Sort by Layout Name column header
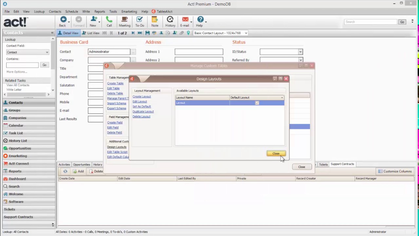419x236 pixels. (202, 98)
